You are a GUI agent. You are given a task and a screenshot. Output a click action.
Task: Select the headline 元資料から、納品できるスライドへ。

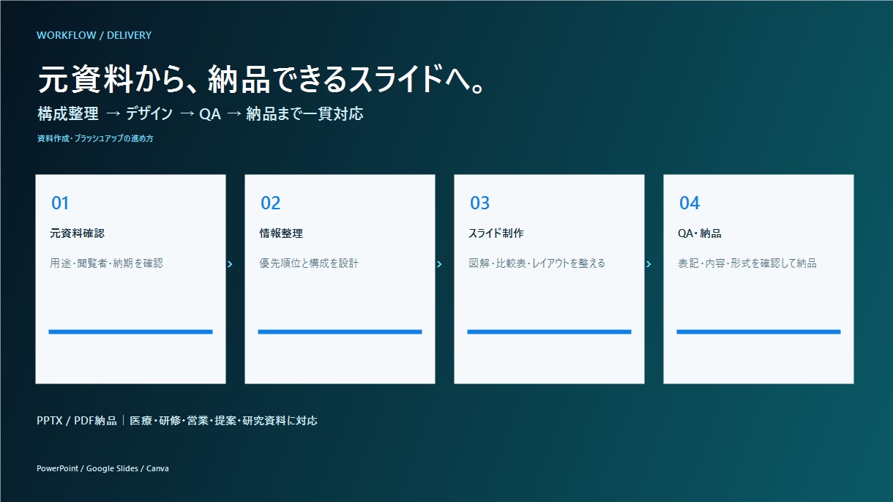click(x=263, y=80)
